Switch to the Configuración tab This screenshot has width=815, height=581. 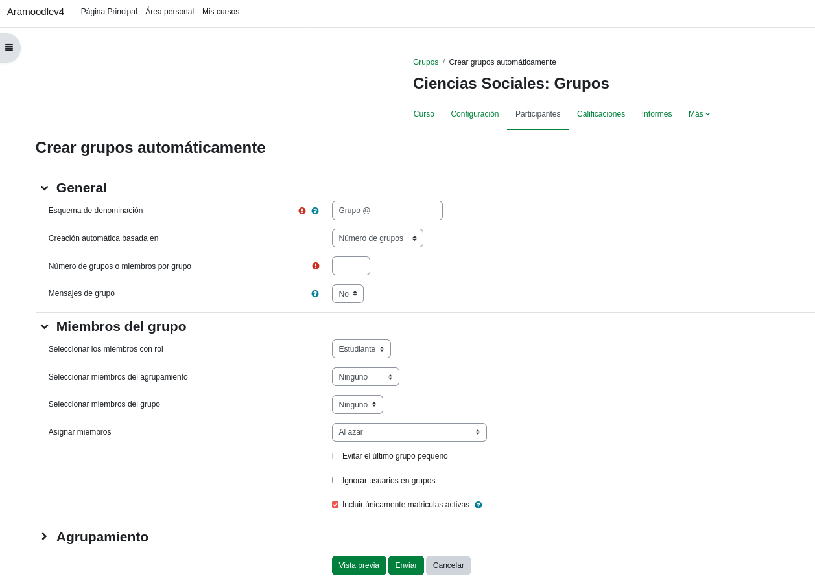click(x=475, y=114)
